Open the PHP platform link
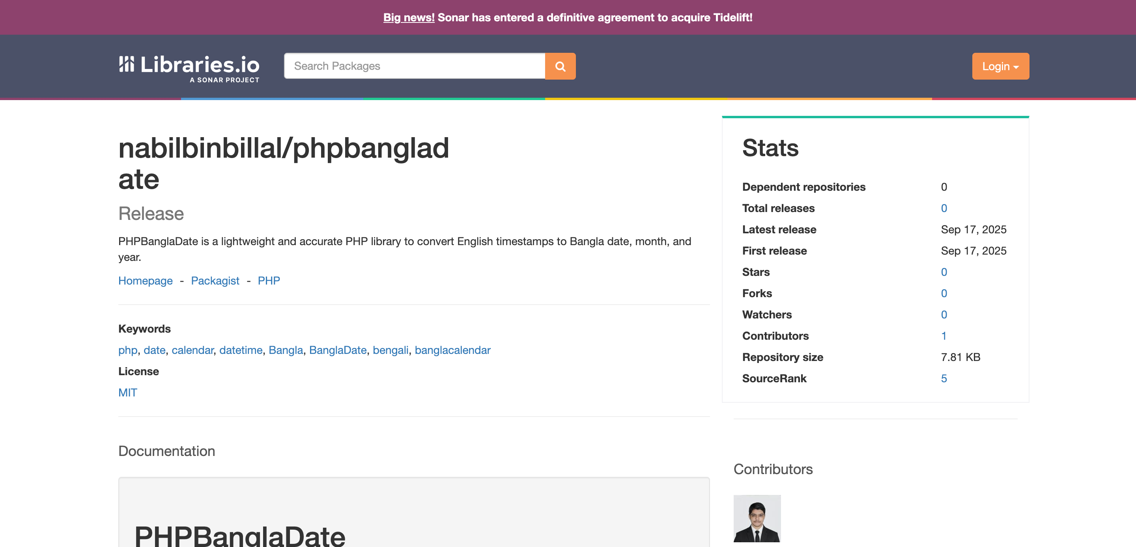 point(269,281)
